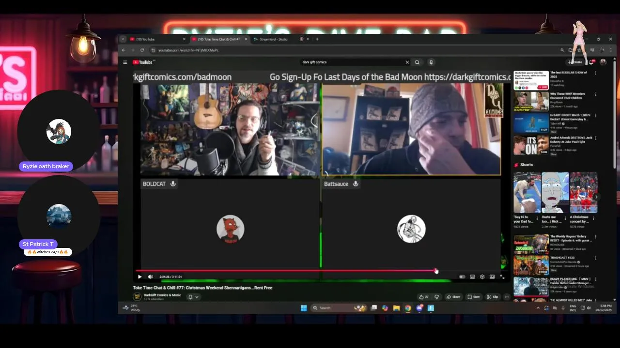Image resolution: width=620 pixels, height=348 pixels.
Task: Clip the video with scissors button
Action: (x=493, y=297)
